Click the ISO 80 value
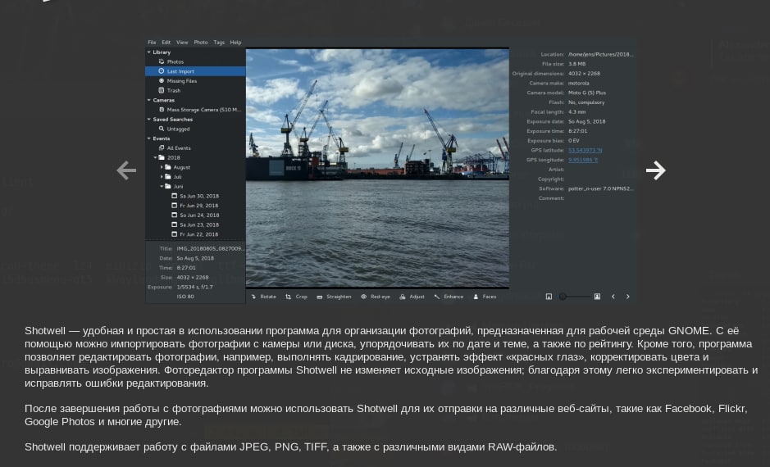This screenshot has width=770, height=467. 185,297
